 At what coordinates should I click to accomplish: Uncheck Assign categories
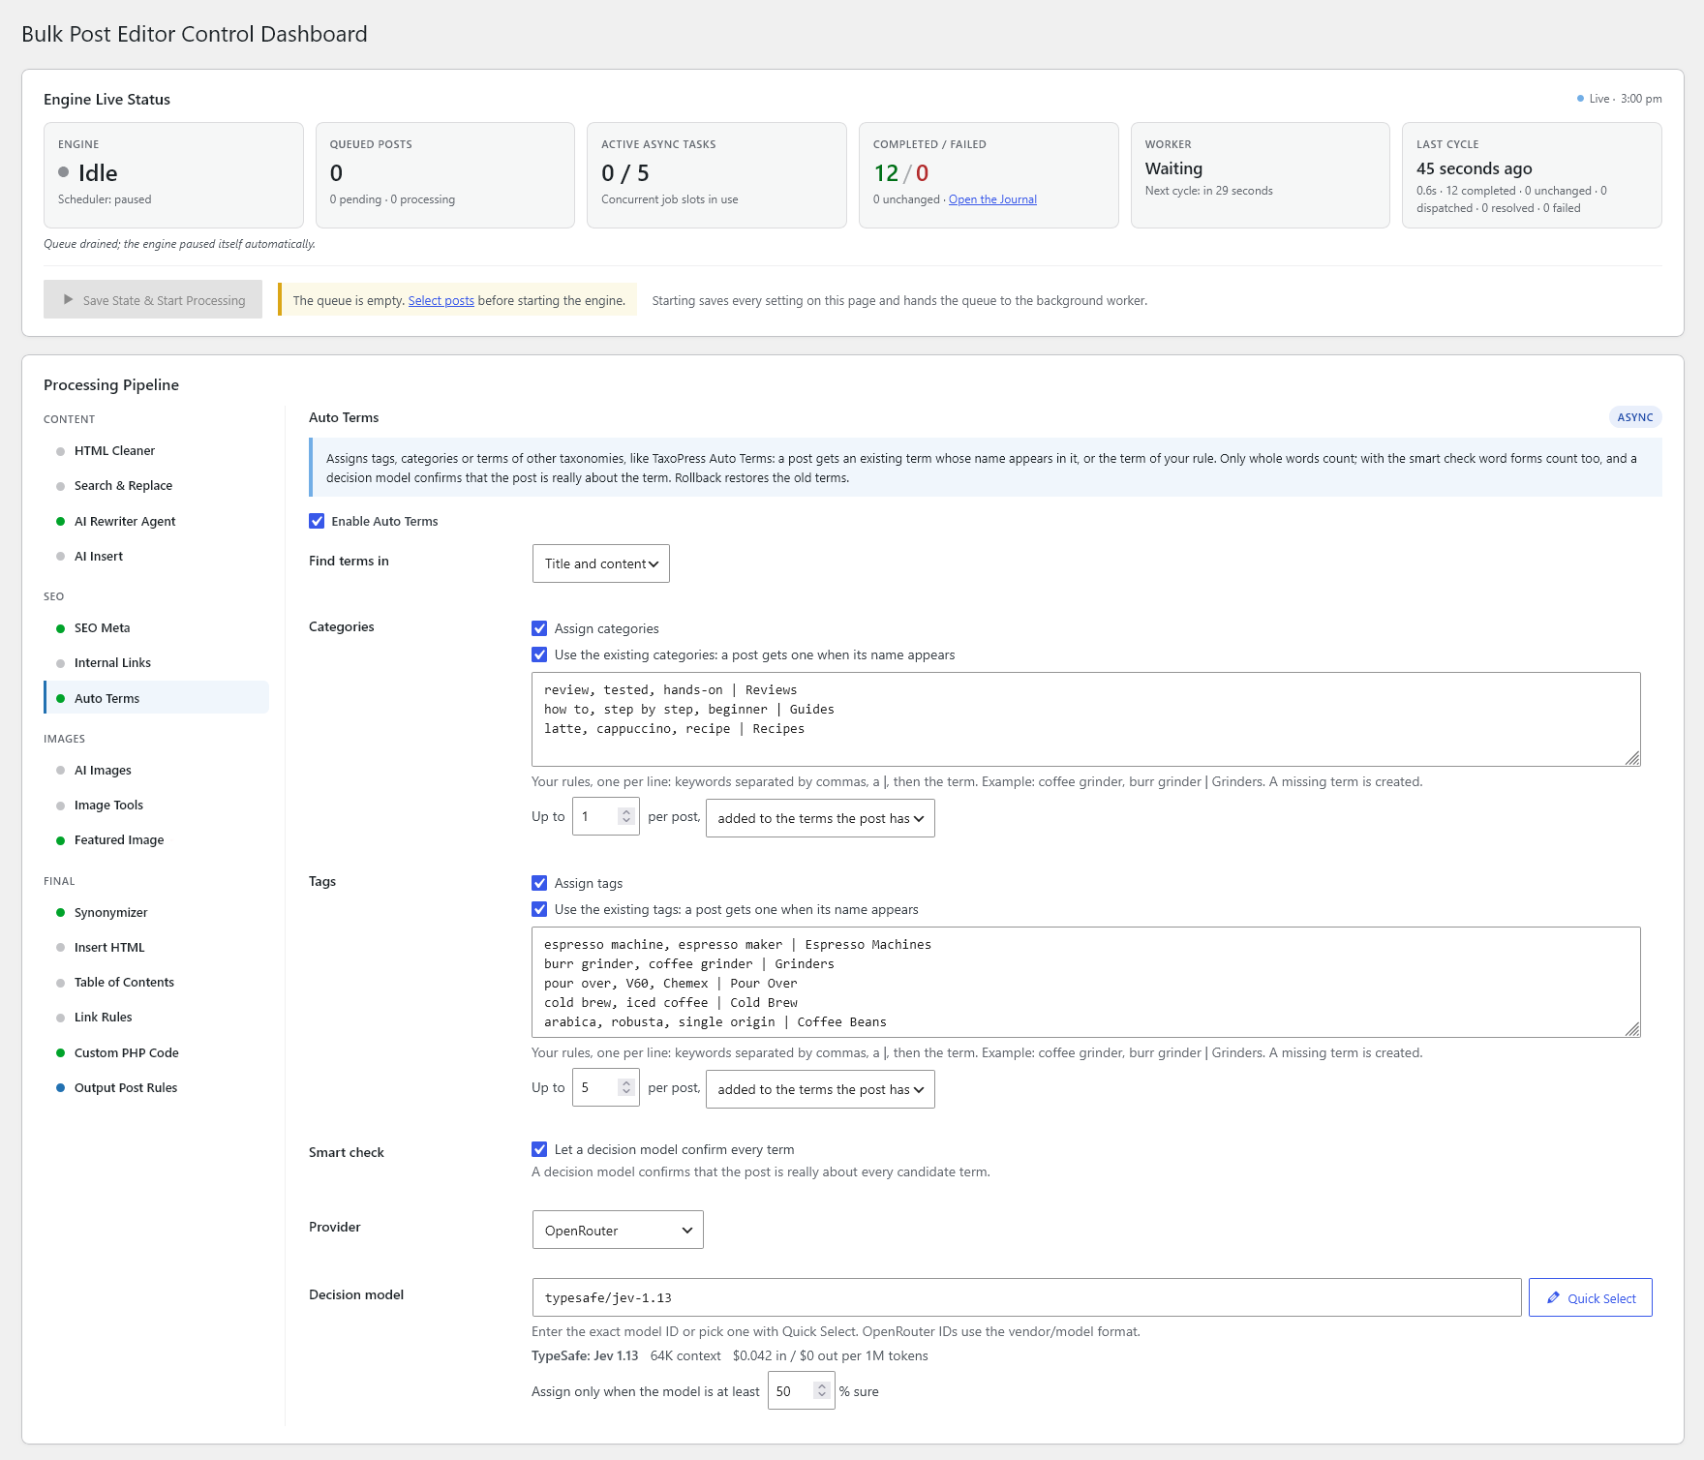pos(539,628)
